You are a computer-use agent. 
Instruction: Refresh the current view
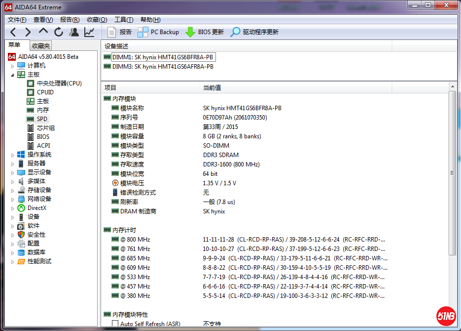pos(58,32)
